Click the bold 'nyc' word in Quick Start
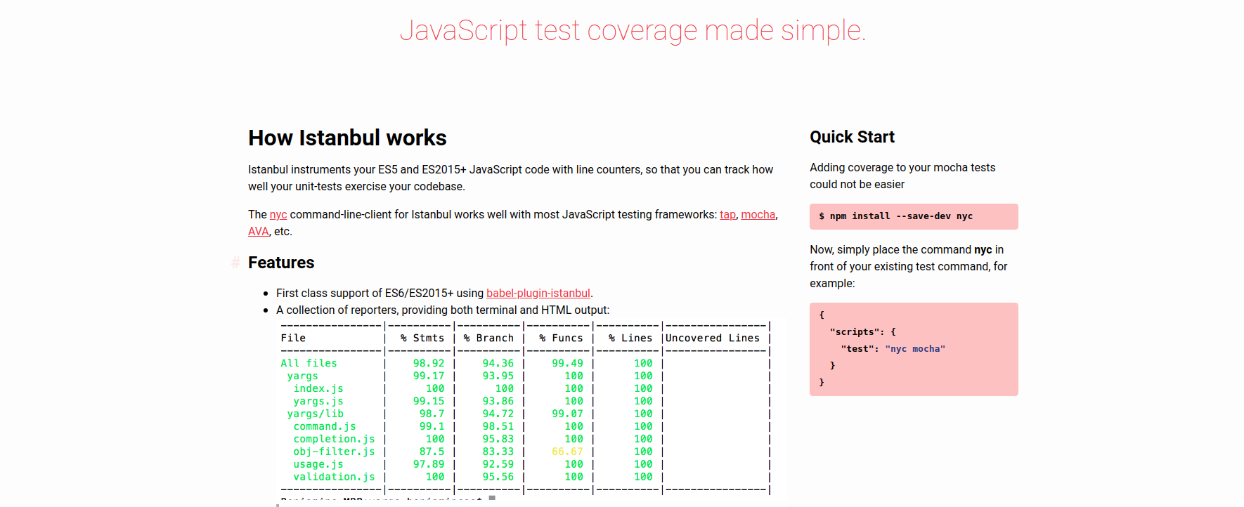The image size is (1244, 507). tap(983, 250)
